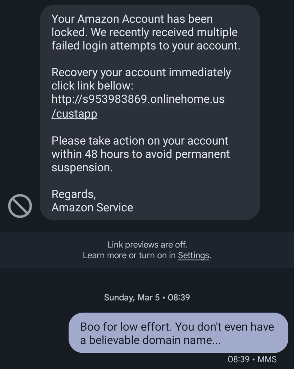The width and height of the screenshot is (294, 369).
Task: Click the 'failed login attempts' line
Action: point(144,46)
